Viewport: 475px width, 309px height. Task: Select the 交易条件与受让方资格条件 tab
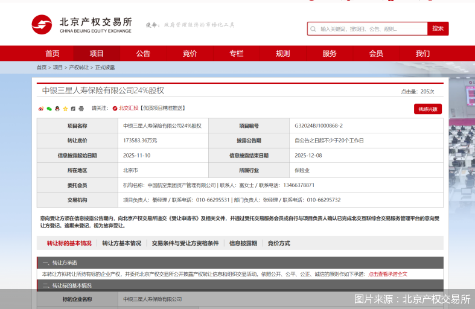point(185,243)
